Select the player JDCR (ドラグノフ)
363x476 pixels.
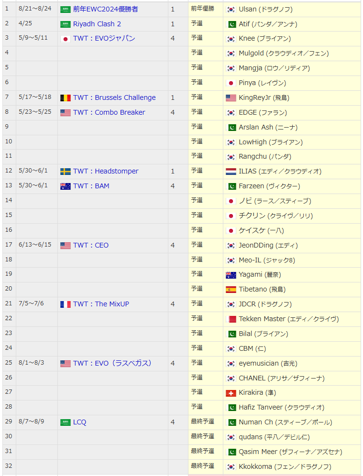pyautogui.click(x=265, y=304)
